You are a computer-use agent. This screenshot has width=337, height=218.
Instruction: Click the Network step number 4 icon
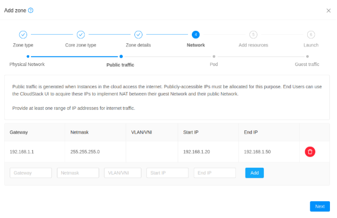coord(196,35)
